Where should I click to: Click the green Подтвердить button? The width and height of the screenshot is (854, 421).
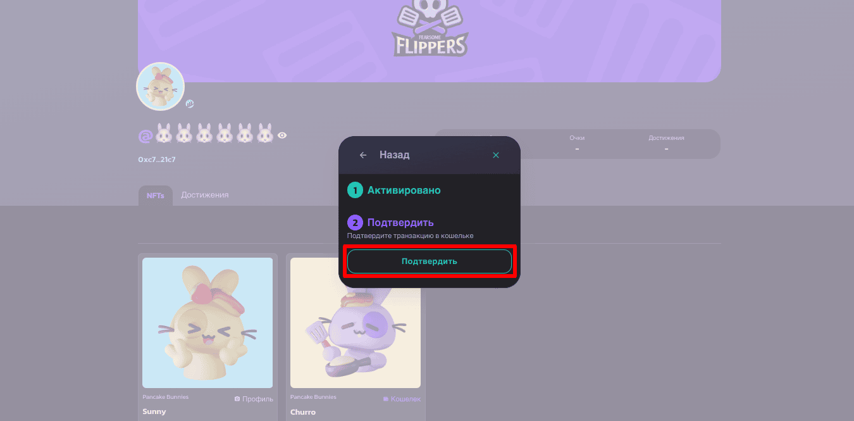pos(429,261)
